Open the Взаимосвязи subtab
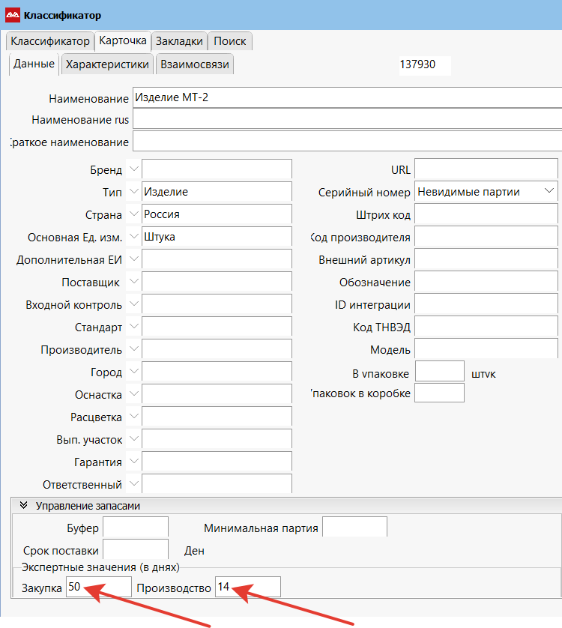Screen dimensions: 562x628 point(195,64)
